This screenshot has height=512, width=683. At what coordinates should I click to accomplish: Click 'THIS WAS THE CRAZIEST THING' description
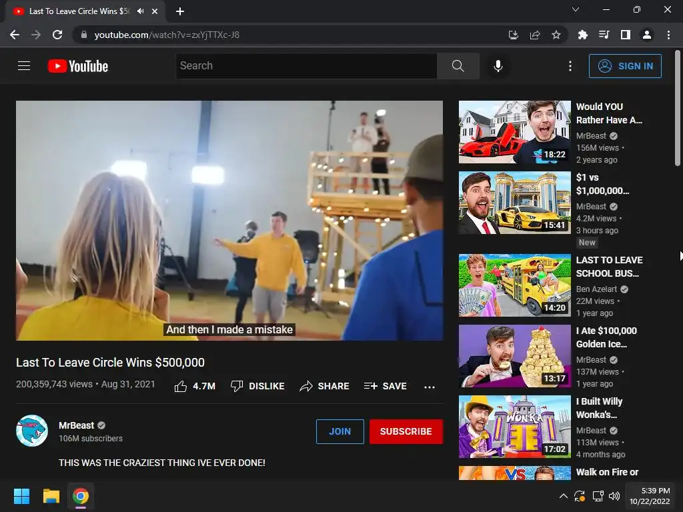click(162, 463)
